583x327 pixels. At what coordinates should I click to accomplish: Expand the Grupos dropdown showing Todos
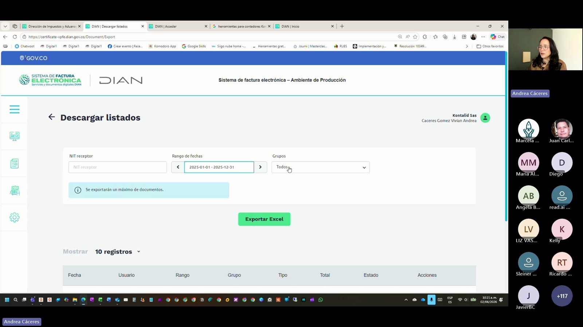(x=321, y=167)
